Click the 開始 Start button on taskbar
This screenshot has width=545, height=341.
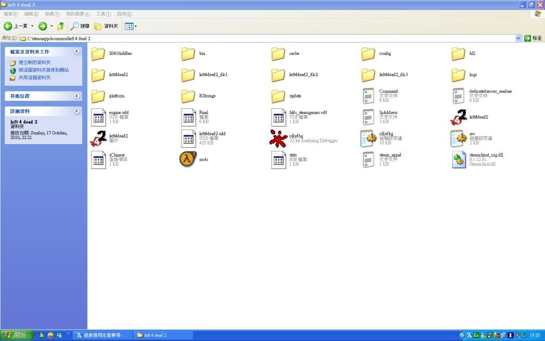17,335
